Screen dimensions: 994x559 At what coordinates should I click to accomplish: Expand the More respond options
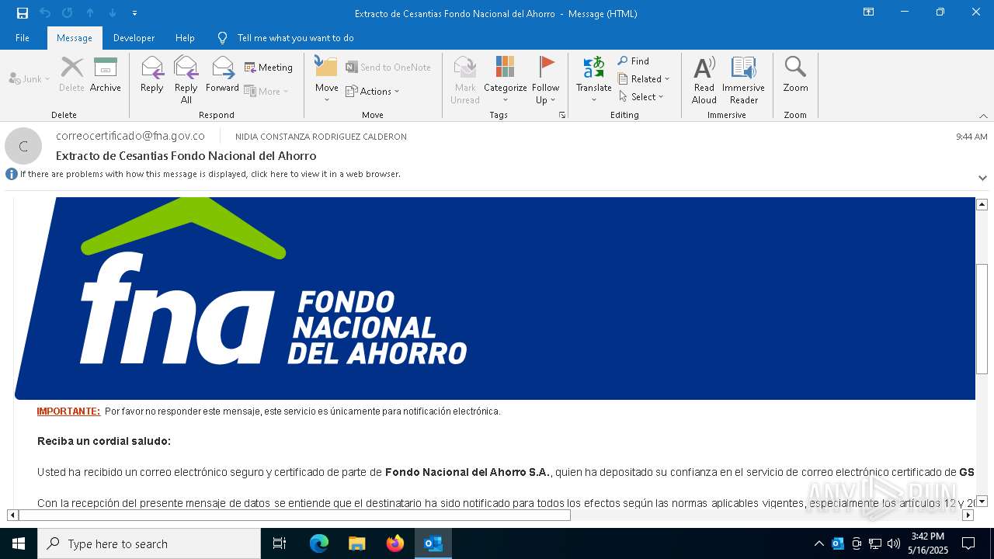point(266,92)
